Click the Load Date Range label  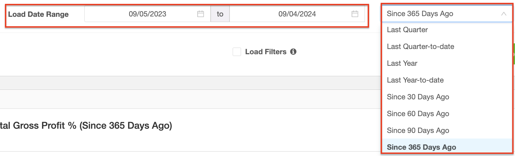tap(38, 14)
